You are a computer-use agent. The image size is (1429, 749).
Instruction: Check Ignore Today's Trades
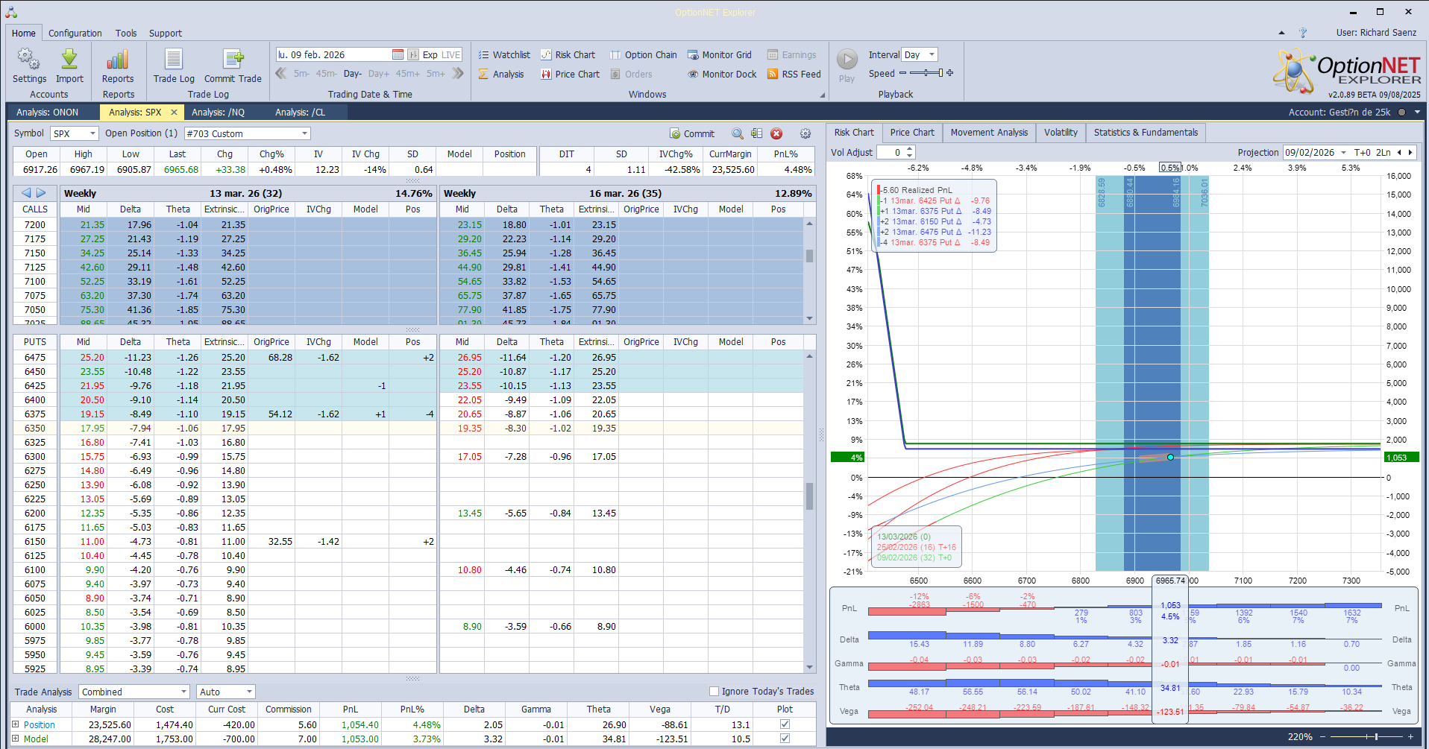714,691
